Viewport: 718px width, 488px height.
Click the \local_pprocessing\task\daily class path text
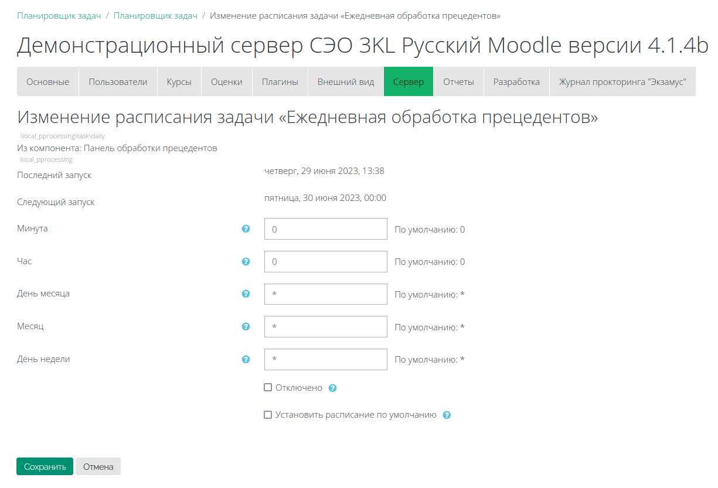coord(63,136)
